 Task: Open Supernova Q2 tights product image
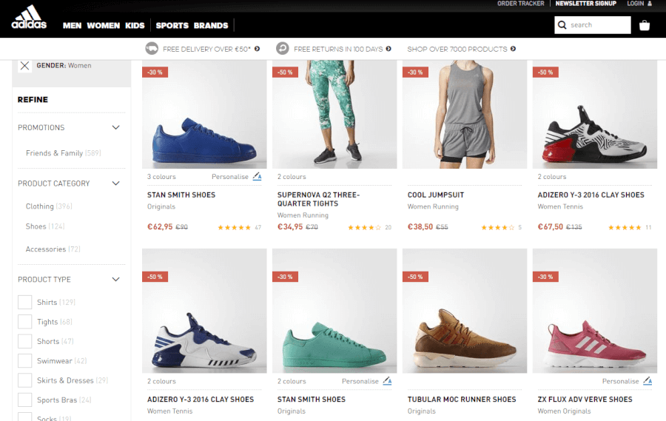click(334, 114)
